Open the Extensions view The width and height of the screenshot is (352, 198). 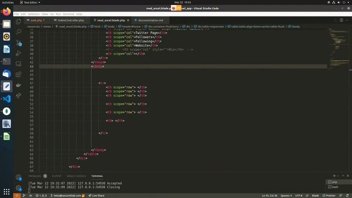click(18, 74)
